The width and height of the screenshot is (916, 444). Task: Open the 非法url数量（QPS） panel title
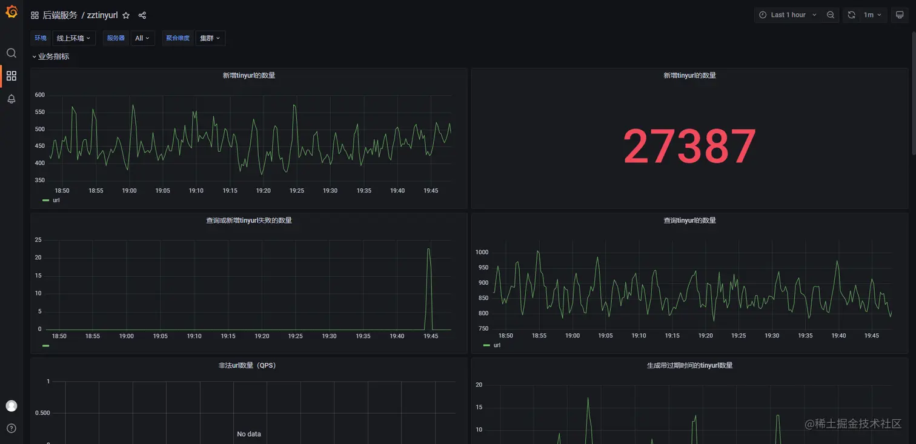tap(249, 365)
